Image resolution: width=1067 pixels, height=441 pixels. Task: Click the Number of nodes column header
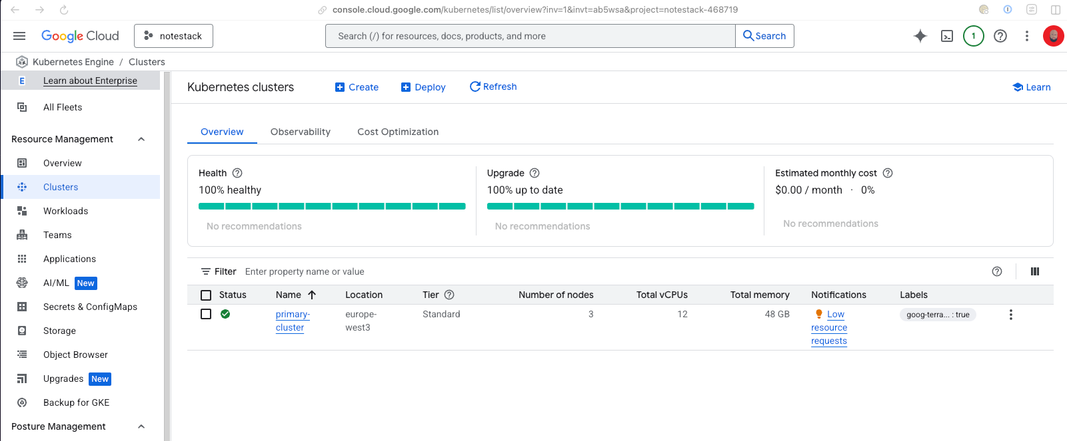556,295
